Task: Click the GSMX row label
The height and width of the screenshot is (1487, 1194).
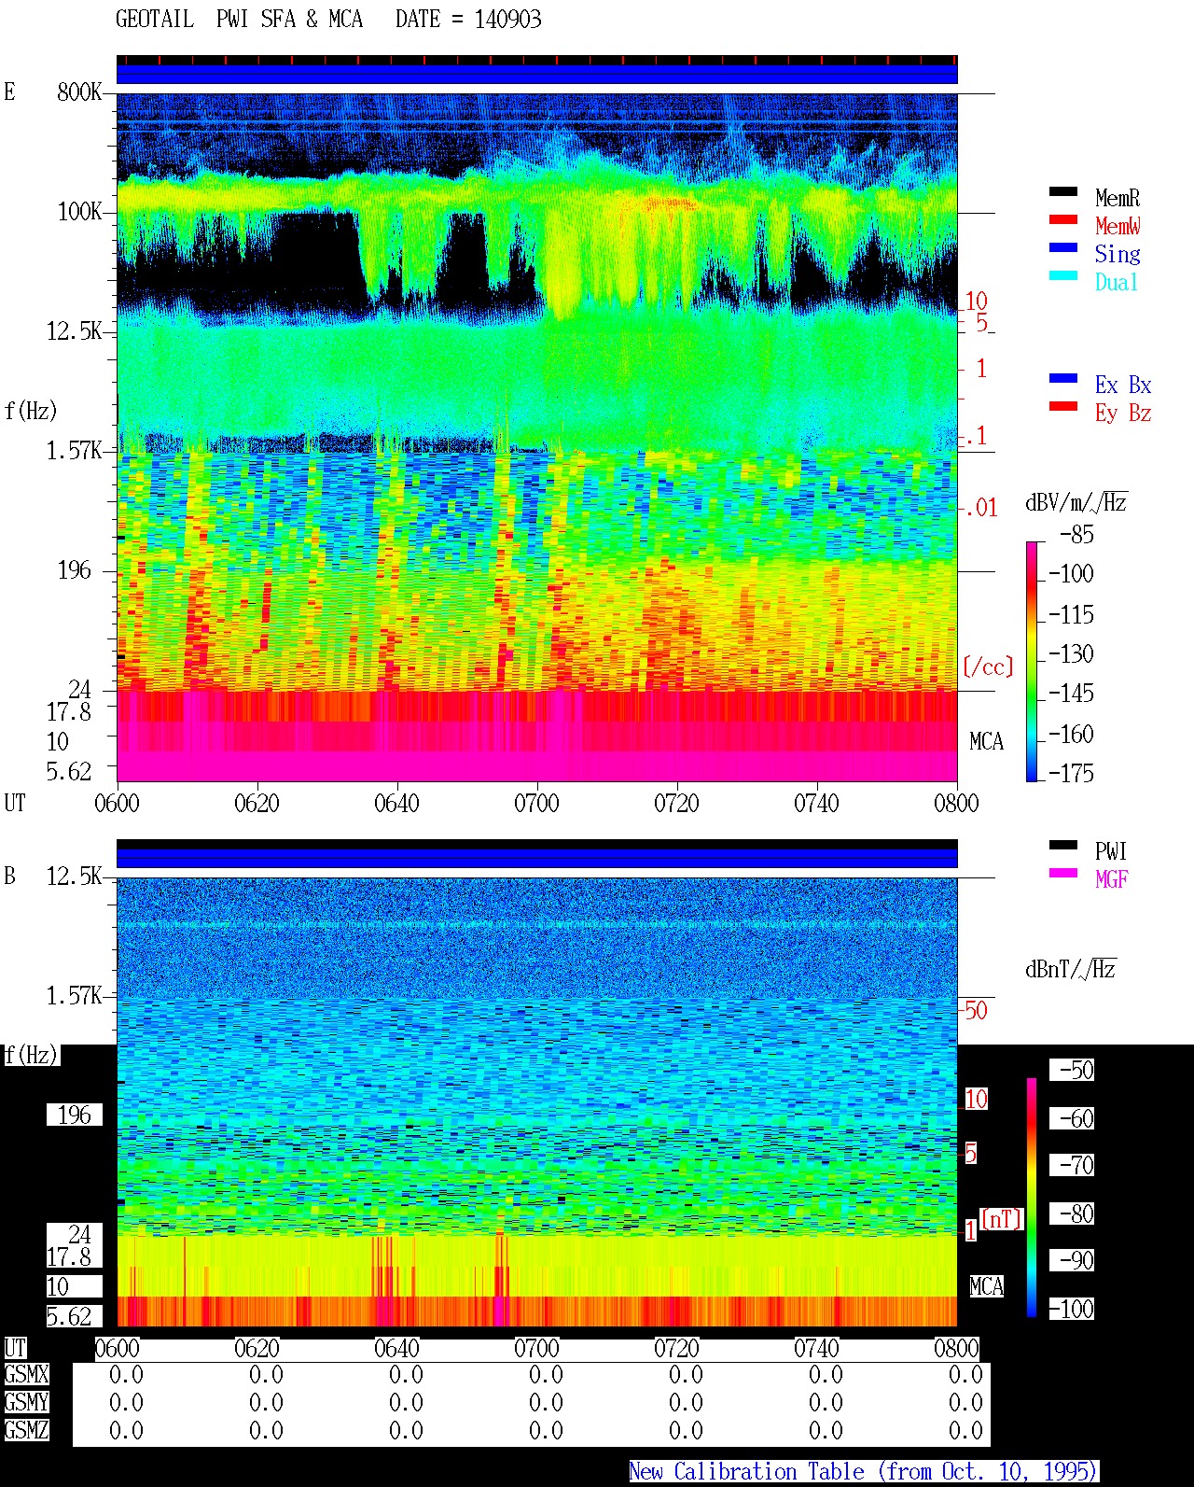Action: coord(26,1375)
